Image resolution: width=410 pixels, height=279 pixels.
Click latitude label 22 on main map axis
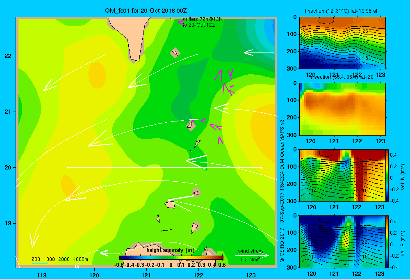pos(8,56)
